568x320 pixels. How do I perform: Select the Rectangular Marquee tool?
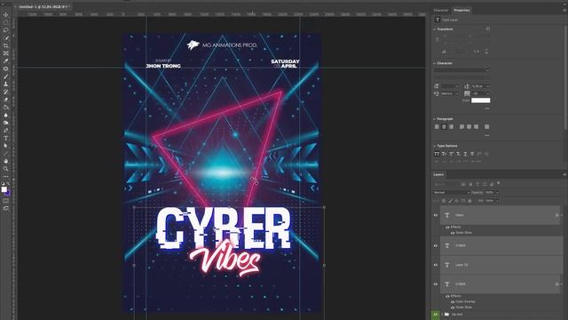tap(6, 22)
